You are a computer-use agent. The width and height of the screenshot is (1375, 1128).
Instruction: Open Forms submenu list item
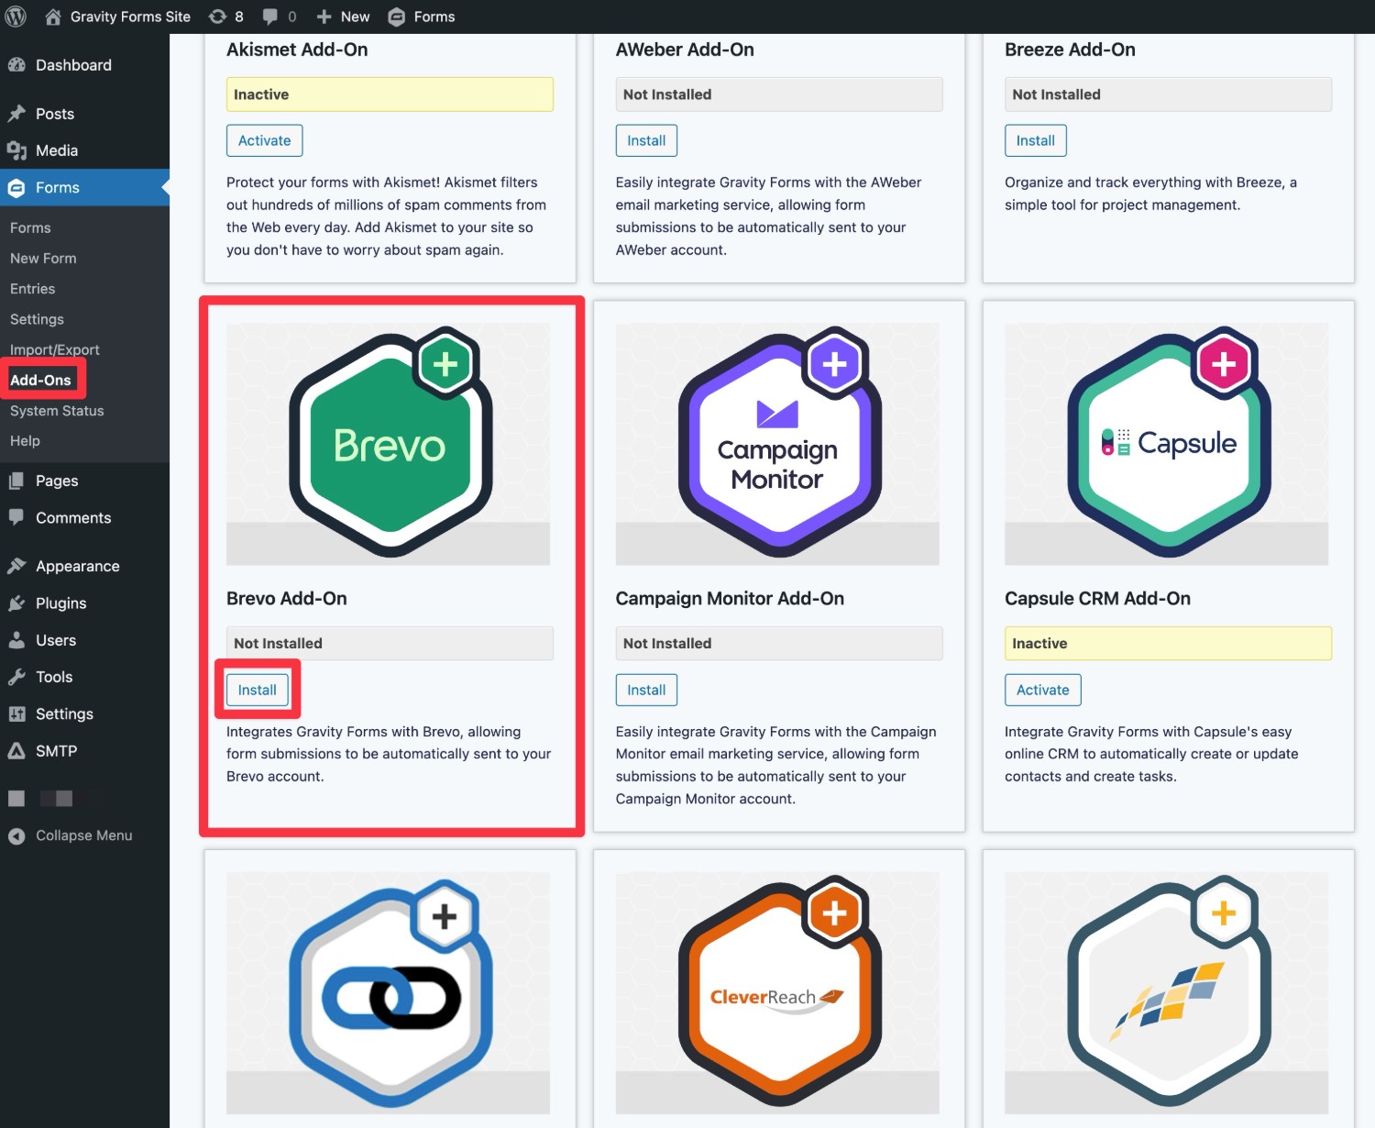click(x=30, y=227)
